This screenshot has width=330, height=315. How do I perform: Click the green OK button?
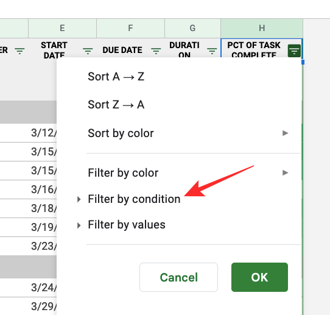pos(259,277)
